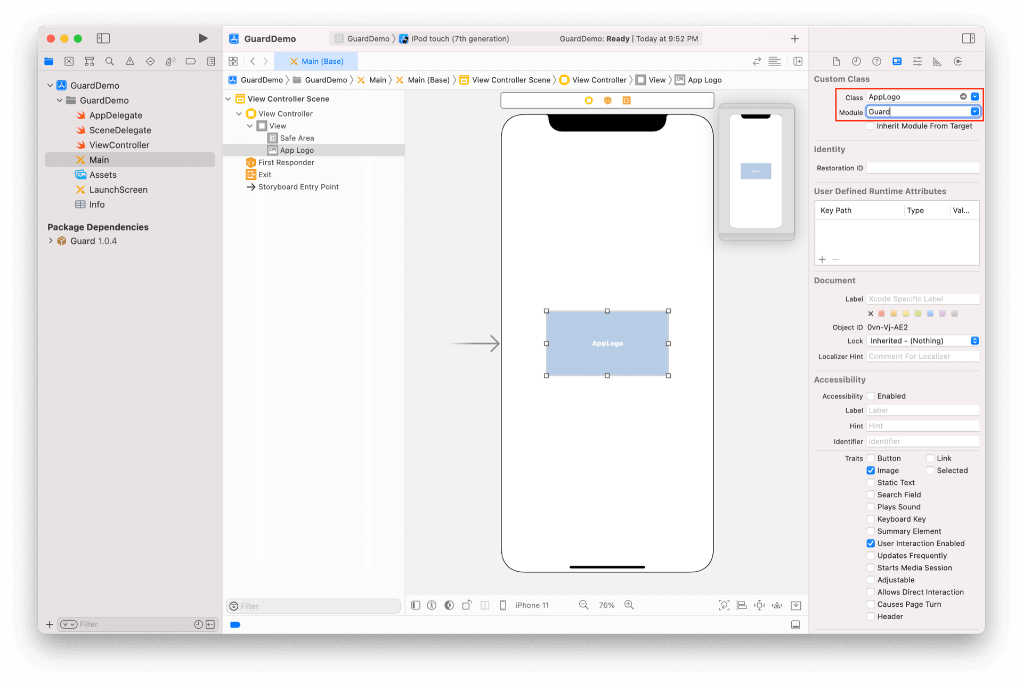The image size is (1023, 684).
Task: Open the Issue navigator warning icon
Action: pyautogui.click(x=130, y=61)
